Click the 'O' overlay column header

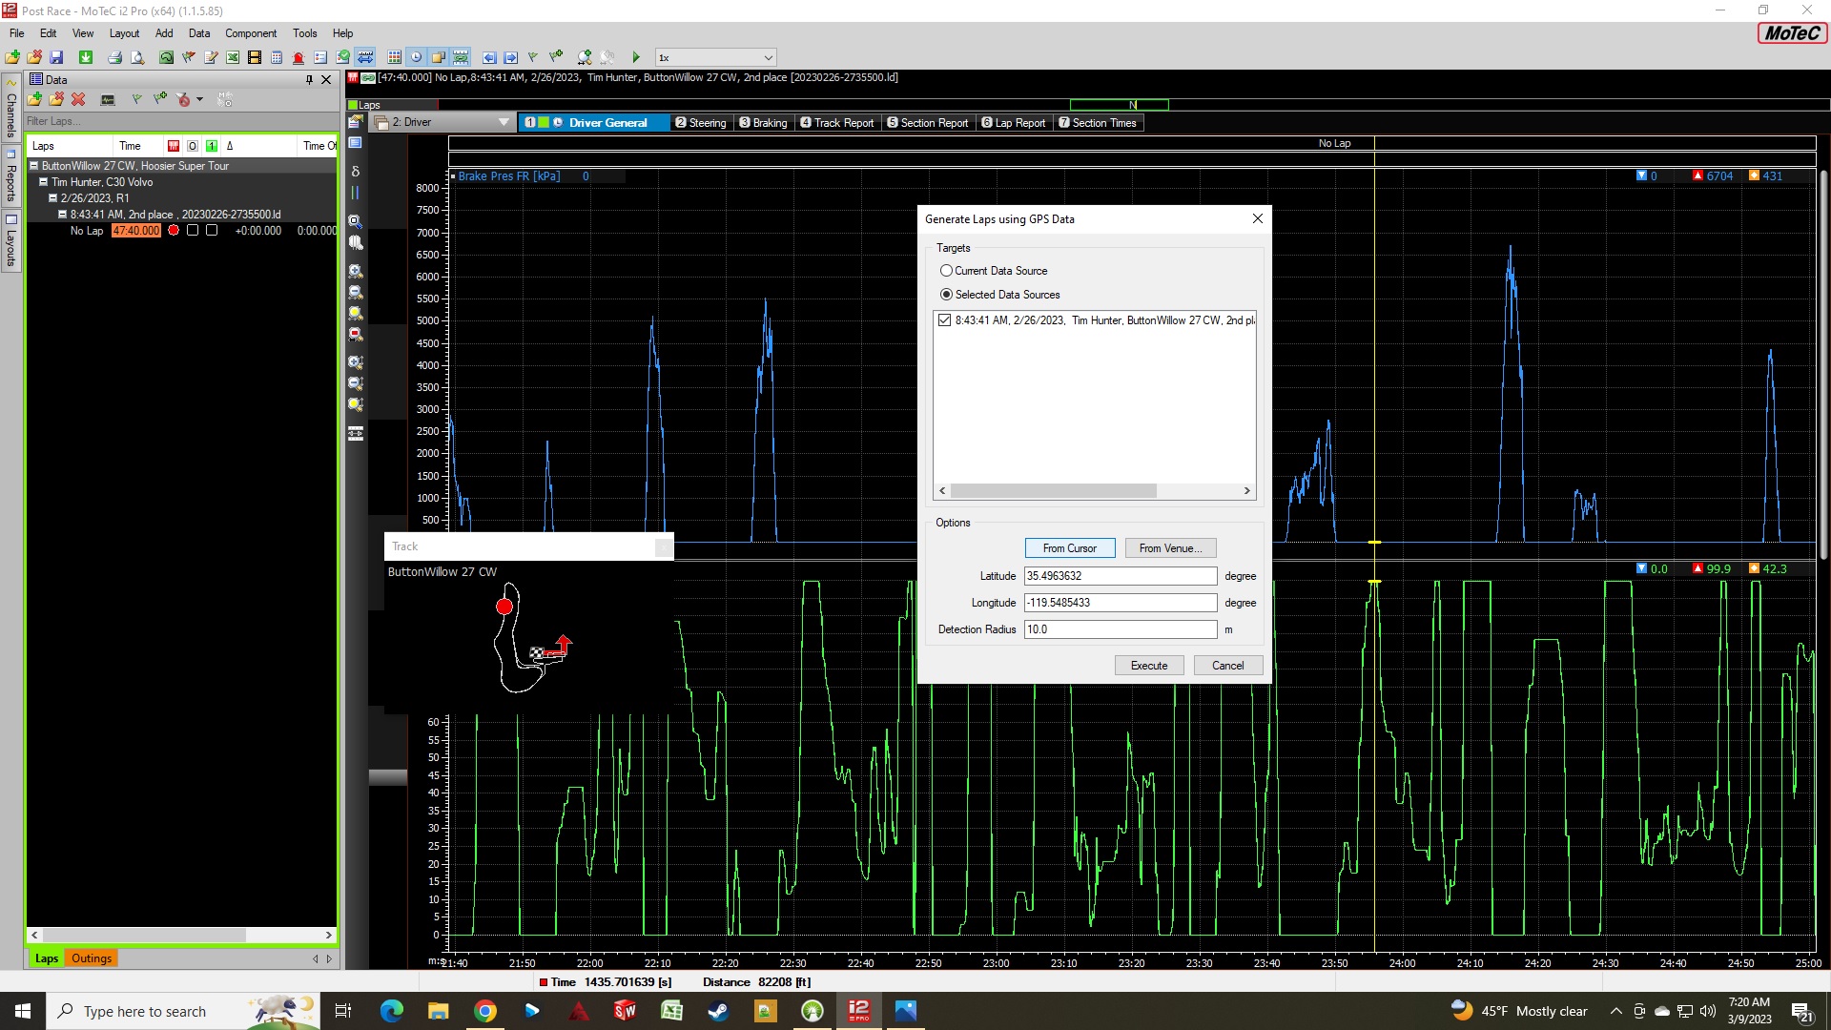[x=193, y=146]
